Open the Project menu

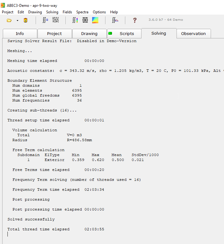tap(7, 12)
